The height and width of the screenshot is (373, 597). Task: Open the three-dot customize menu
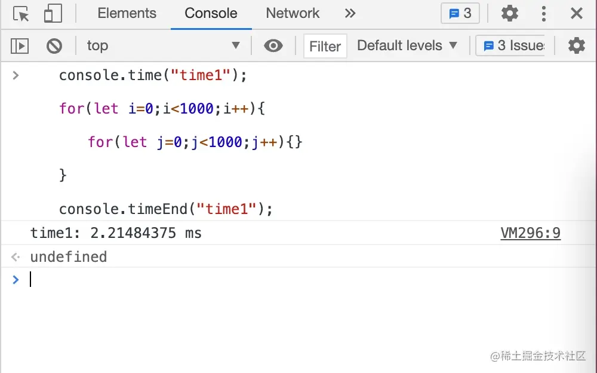coord(544,14)
